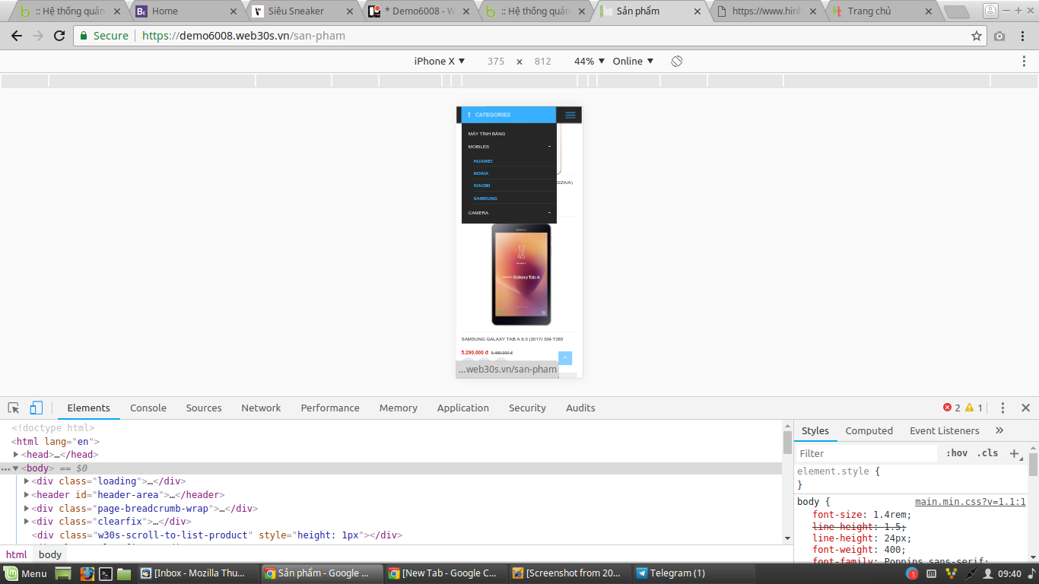This screenshot has height=584, width=1039.
Task: Toggle .cls class editor
Action: [987, 453]
